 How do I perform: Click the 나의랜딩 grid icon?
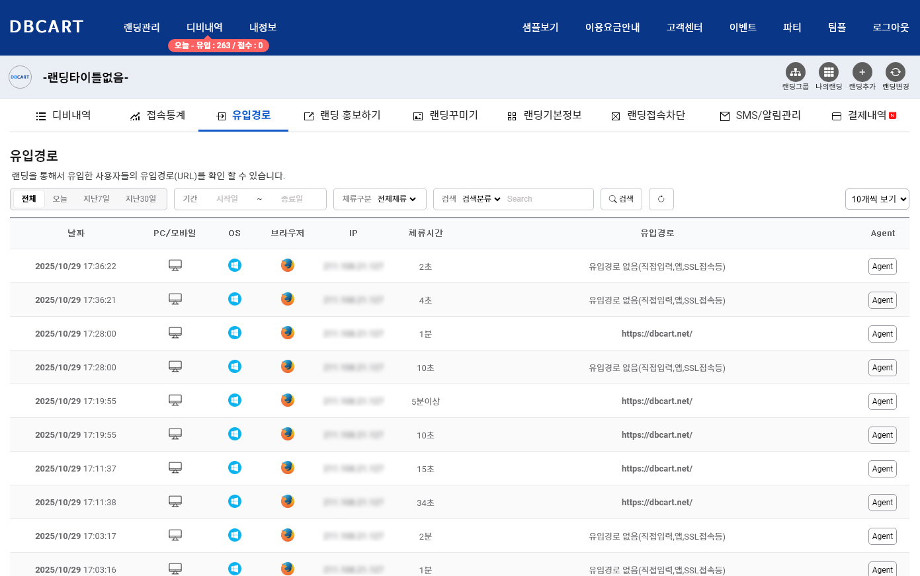[828, 72]
